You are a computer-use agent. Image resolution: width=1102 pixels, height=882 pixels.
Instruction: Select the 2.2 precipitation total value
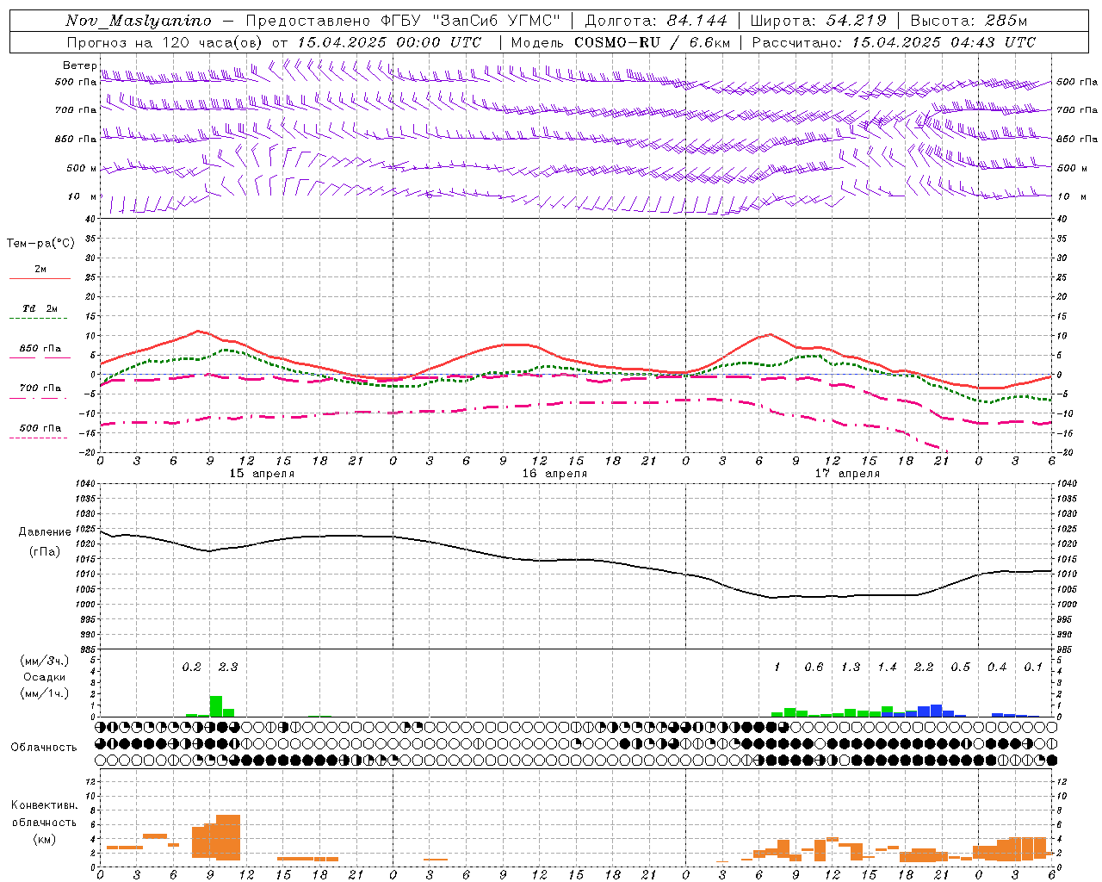[x=924, y=668]
